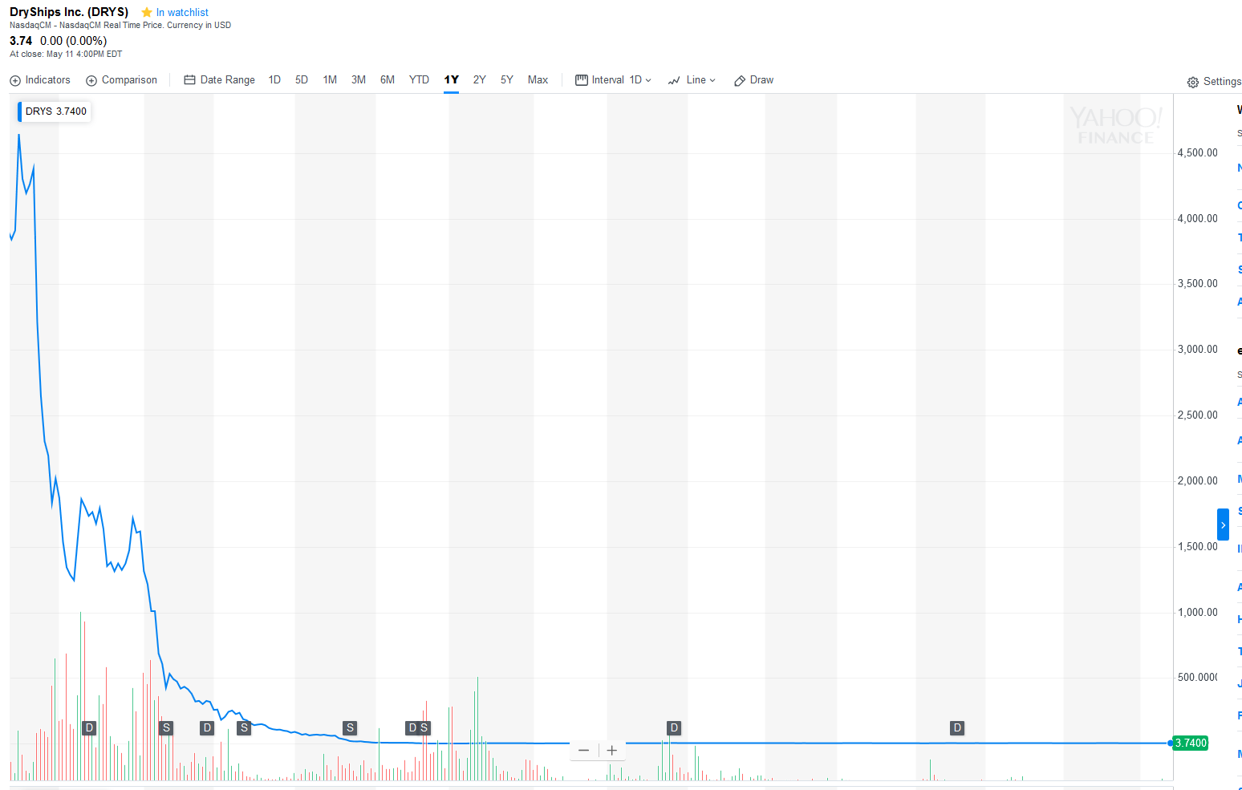Zoom out with the minus button
The height and width of the screenshot is (790, 1242).
click(x=583, y=751)
